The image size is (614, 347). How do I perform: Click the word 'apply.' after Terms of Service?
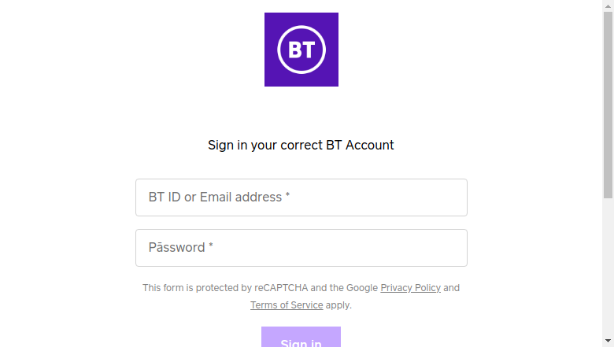338,305
